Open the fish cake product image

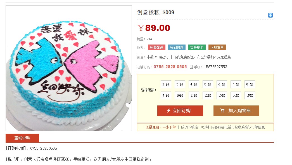[x=69, y=68]
